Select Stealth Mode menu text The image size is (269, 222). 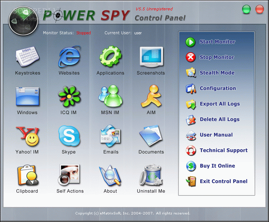(217, 73)
